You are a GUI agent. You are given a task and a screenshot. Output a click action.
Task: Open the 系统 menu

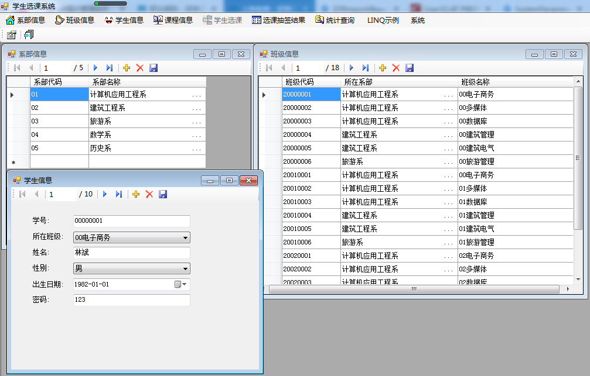418,20
